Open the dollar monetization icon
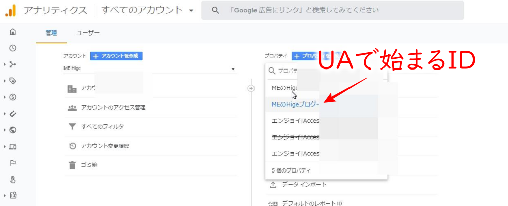The width and height of the screenshot is (508, 206). tap(13, 97)
